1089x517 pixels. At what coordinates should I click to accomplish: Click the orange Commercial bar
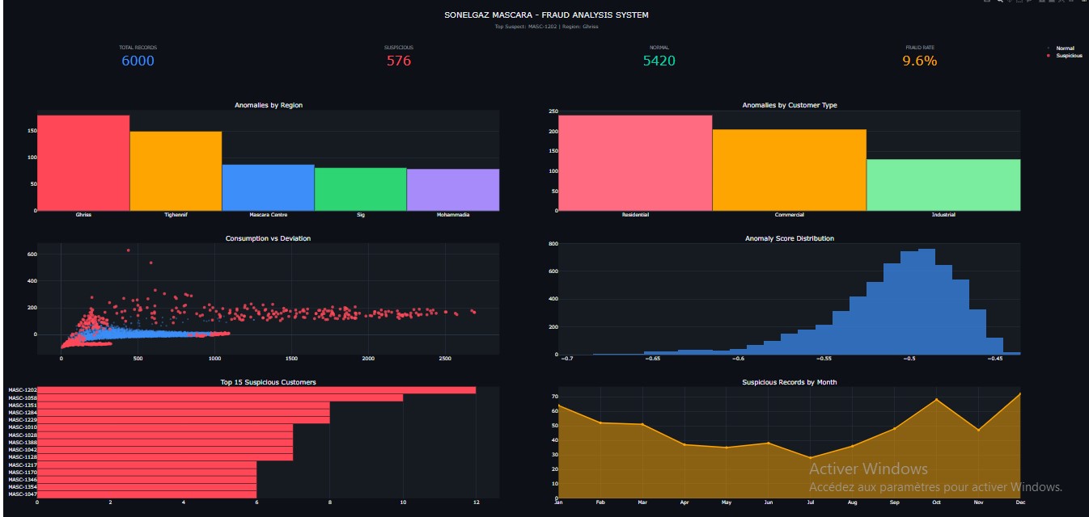789,170
